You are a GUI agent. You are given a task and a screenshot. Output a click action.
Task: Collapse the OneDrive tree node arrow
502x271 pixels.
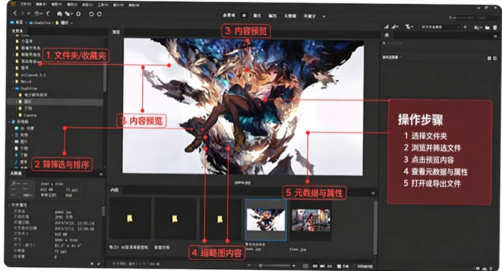click(x=13, y=88)
